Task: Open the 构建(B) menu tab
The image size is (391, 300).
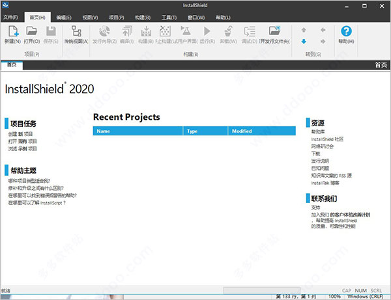Action: tap(143, 18)
